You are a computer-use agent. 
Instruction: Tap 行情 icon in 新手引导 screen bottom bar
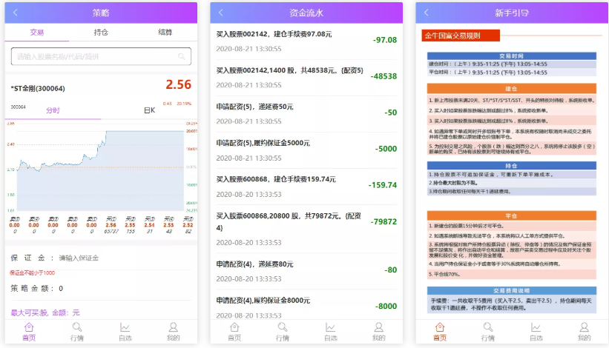point(488,330)
